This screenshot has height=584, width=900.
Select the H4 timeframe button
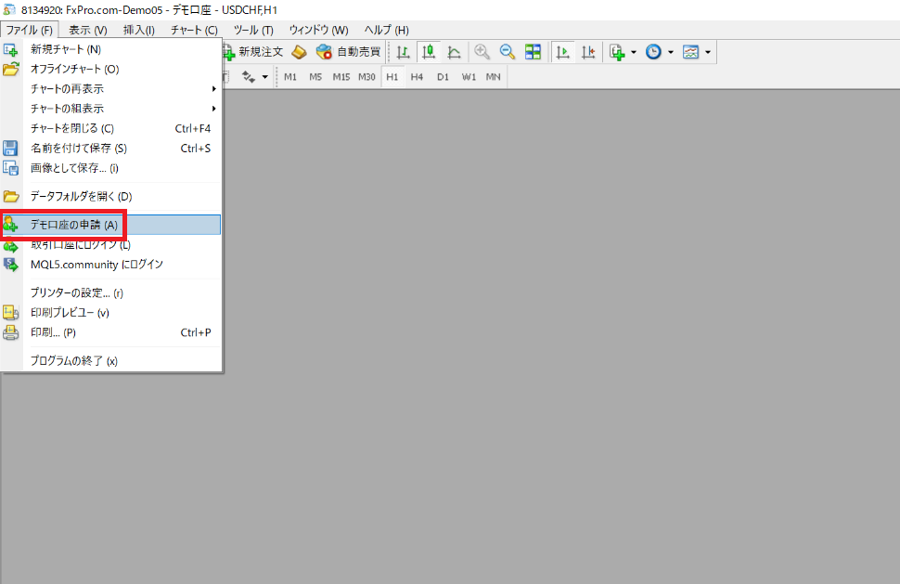point(418,77)
